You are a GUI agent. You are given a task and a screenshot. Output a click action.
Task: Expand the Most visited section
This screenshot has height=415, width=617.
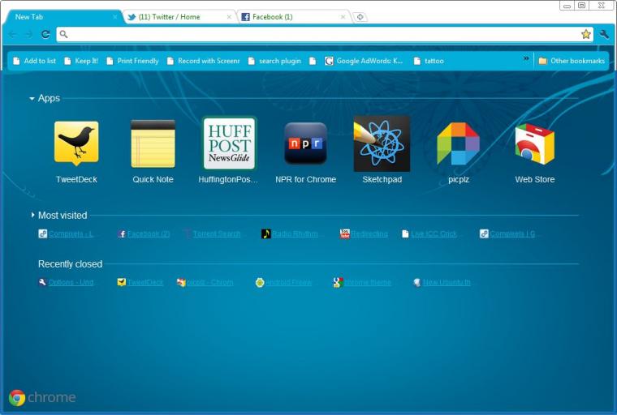click(x=32, y=215)
